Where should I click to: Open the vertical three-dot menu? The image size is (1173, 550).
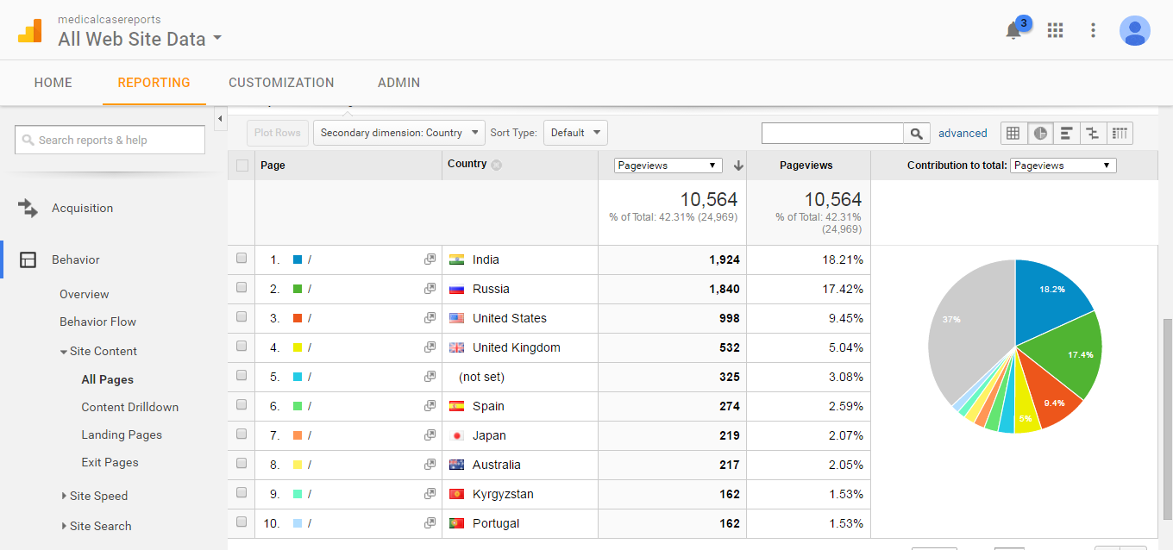pos(1093,30)
